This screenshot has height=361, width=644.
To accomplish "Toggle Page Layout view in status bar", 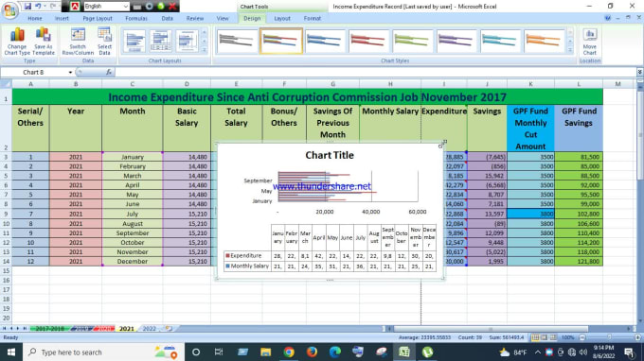I will tap(545, 337).
